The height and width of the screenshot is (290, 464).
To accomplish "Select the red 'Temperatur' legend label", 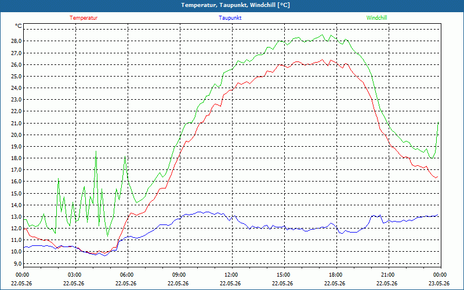I will click(x=84, y=18).
